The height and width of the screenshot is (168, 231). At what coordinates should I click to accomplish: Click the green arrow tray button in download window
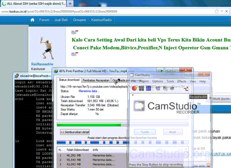(160, 70)
